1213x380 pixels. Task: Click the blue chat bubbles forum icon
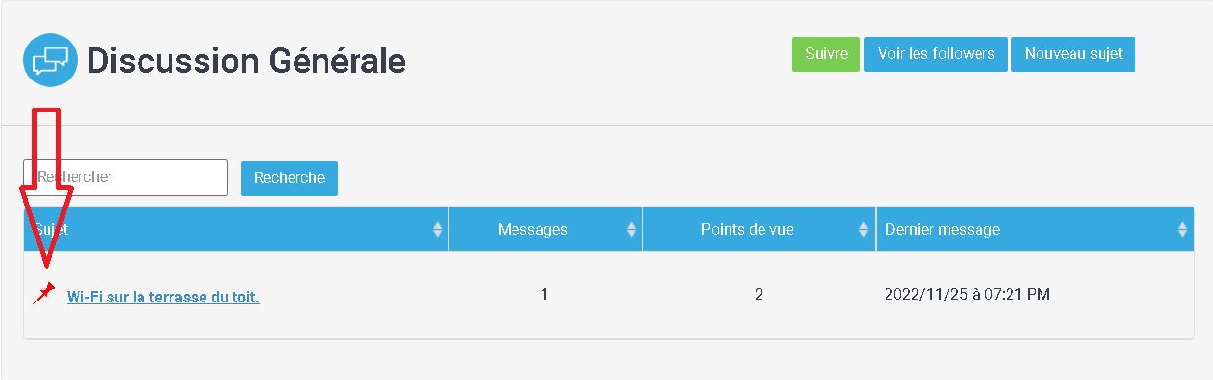50,60
